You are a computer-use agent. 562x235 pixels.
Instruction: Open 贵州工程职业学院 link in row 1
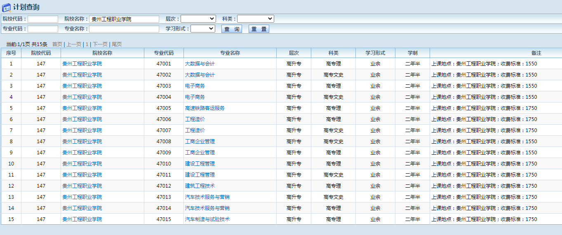pos(82,64)
